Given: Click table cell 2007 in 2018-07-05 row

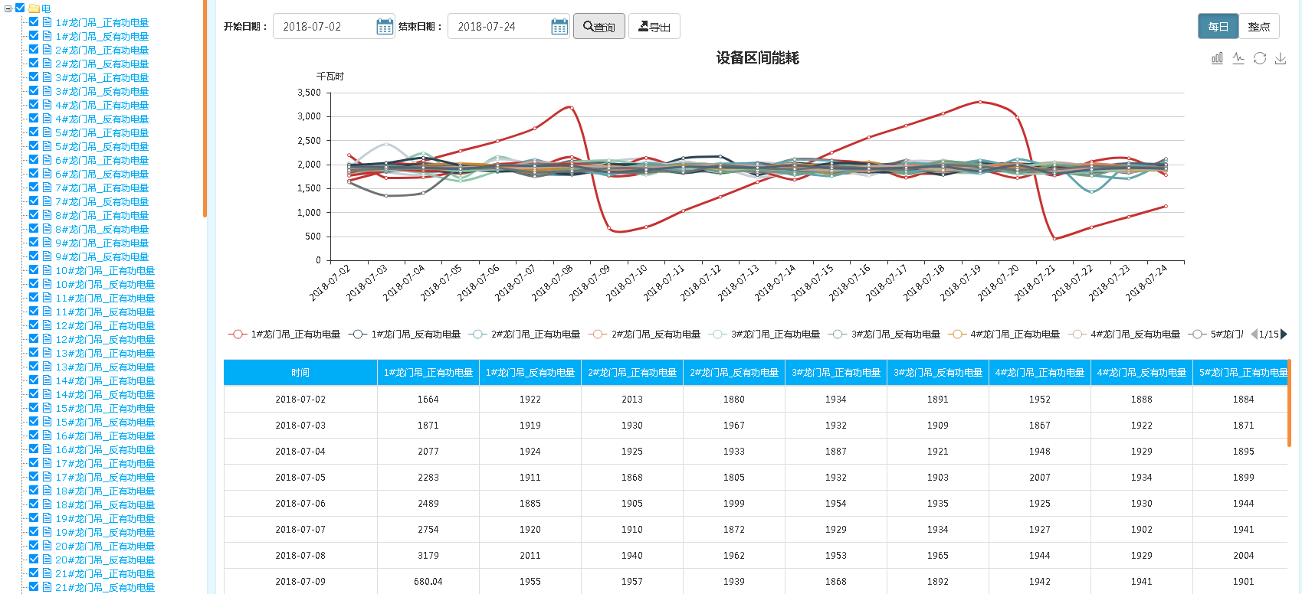Looking at the screenshot, I should (x=1040, y=478).
